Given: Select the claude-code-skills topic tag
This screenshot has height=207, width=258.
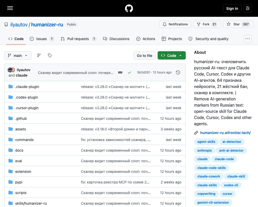Looking at the screenshot, I should pos(212,168).
